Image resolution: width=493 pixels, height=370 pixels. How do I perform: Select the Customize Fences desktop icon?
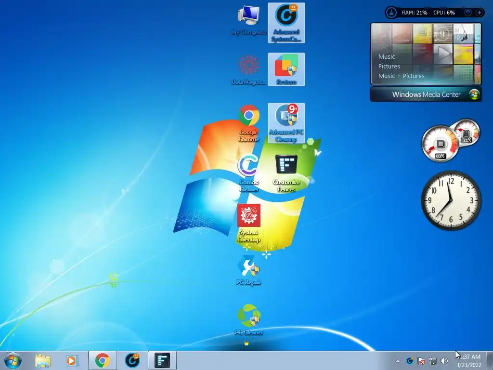tap(286, 173)
